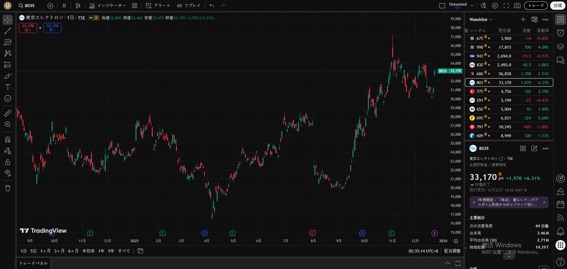
Task: Open the emoji icons tool
Action: click(x=8, y=98)
